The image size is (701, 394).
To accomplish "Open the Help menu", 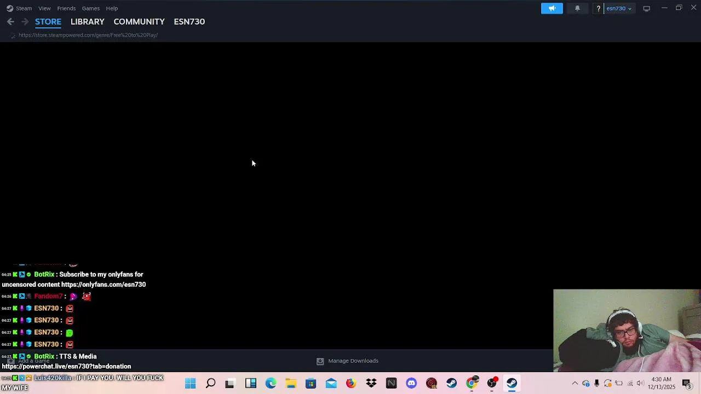I will [112, 8].
